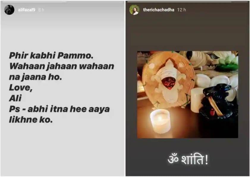The height and width of the screenshot is (177, 250).
Task: Click the goddess face mask on the round plate
Action: pyautogui.click(x=169, y=81)
